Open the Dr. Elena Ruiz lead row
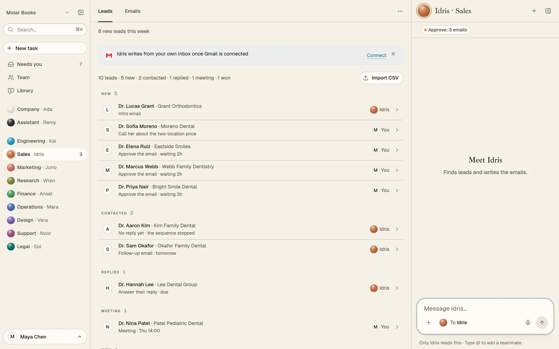The height and width of the screenshot is (349, 559). (251, 150)
